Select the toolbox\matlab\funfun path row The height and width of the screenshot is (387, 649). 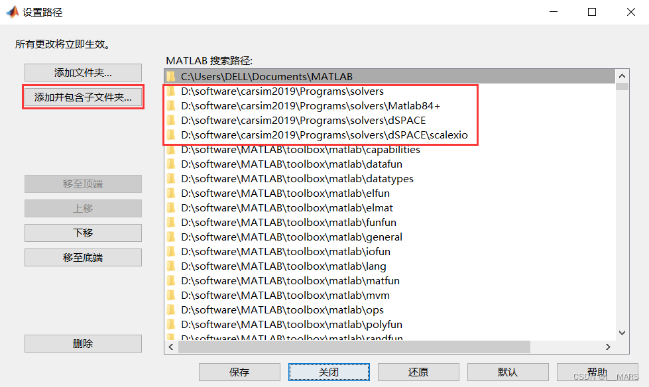(390, 222)
